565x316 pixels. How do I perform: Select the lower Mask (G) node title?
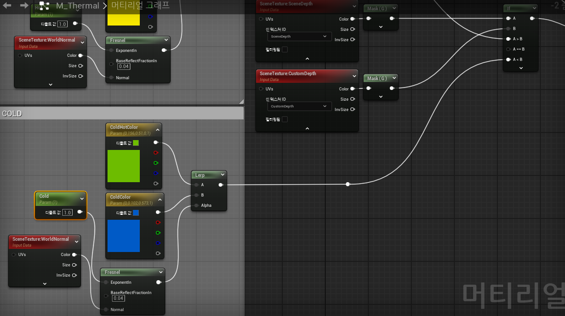coord(377,78)
